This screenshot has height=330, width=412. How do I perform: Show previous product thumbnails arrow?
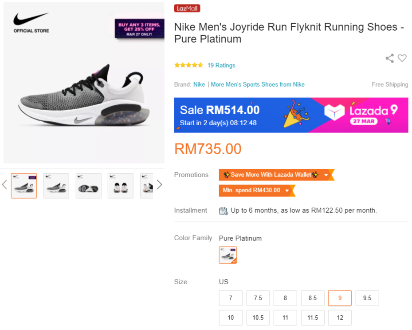tap(4, 184)
